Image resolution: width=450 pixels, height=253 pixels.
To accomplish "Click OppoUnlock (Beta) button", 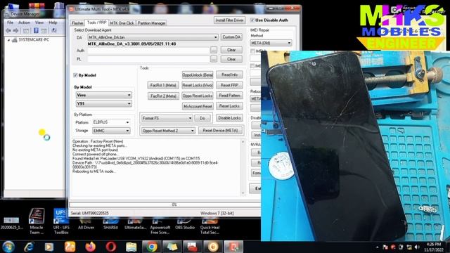I will pyautogui.click(x=198, y=75).
